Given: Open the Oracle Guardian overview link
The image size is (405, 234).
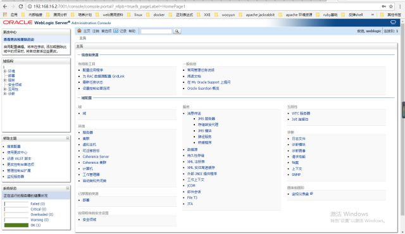Looking at the screenshot, I should pos(203,89).
